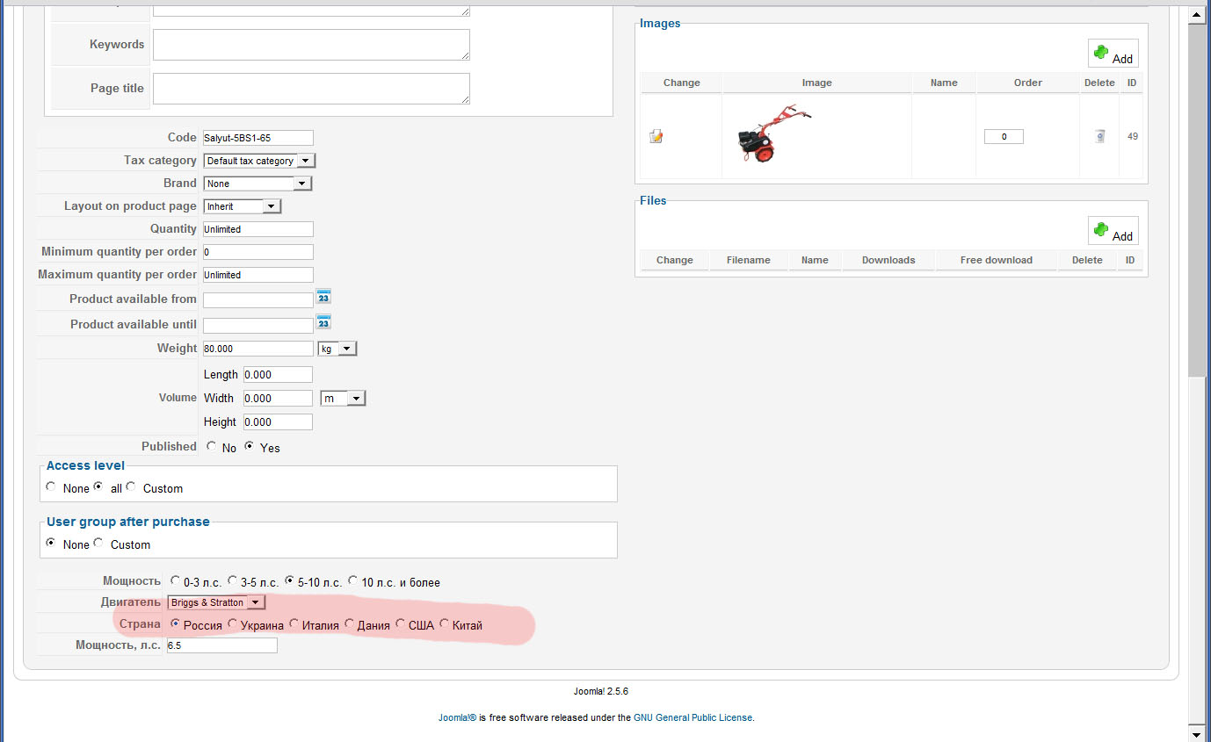Click the Downloads column header in Files
Image resolution: width=1211 pixels, height=742 pixels.
tap(888, 260)
